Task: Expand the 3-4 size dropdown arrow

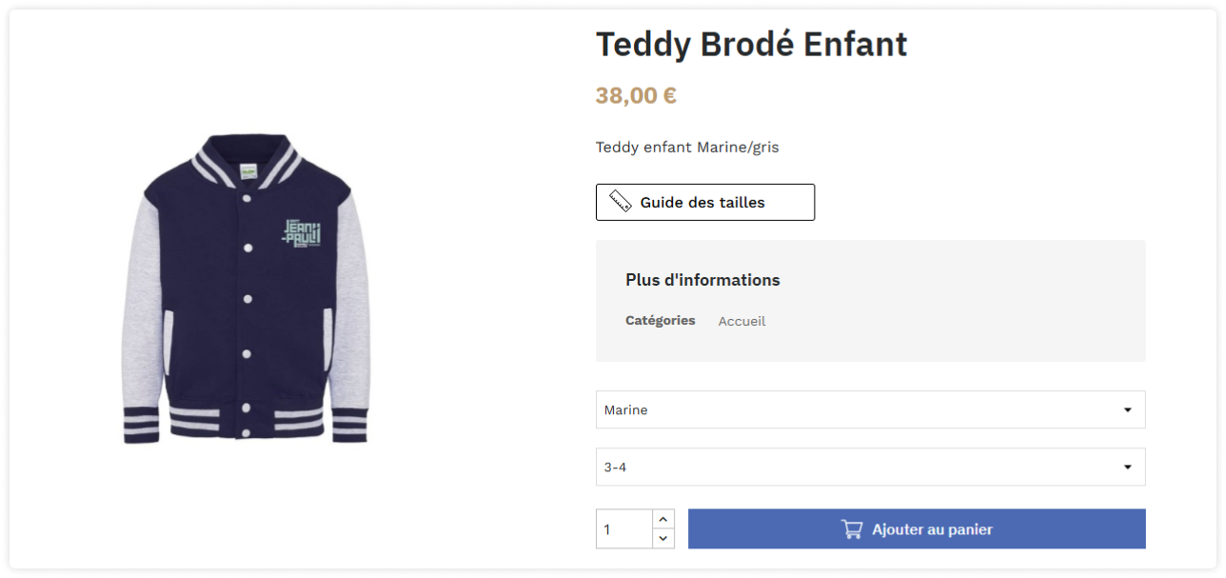Action: pos(1127,468)
